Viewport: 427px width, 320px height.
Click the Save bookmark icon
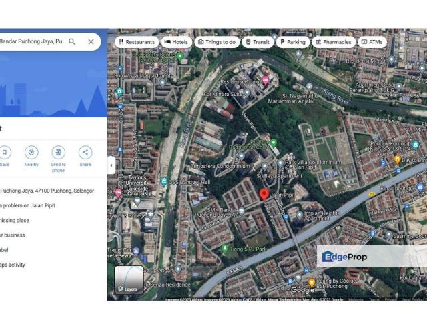click(x=5, y=153)
